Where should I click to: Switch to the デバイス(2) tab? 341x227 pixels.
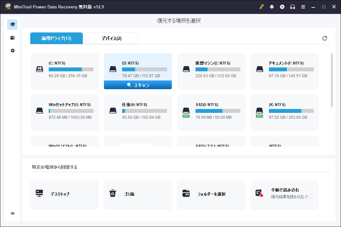(x=112, y=39)
